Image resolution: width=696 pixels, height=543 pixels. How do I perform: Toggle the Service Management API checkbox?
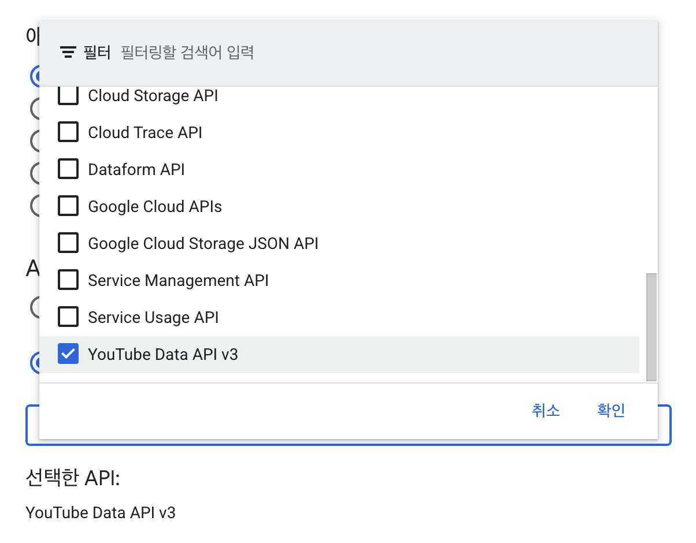[x=68, y=281]
